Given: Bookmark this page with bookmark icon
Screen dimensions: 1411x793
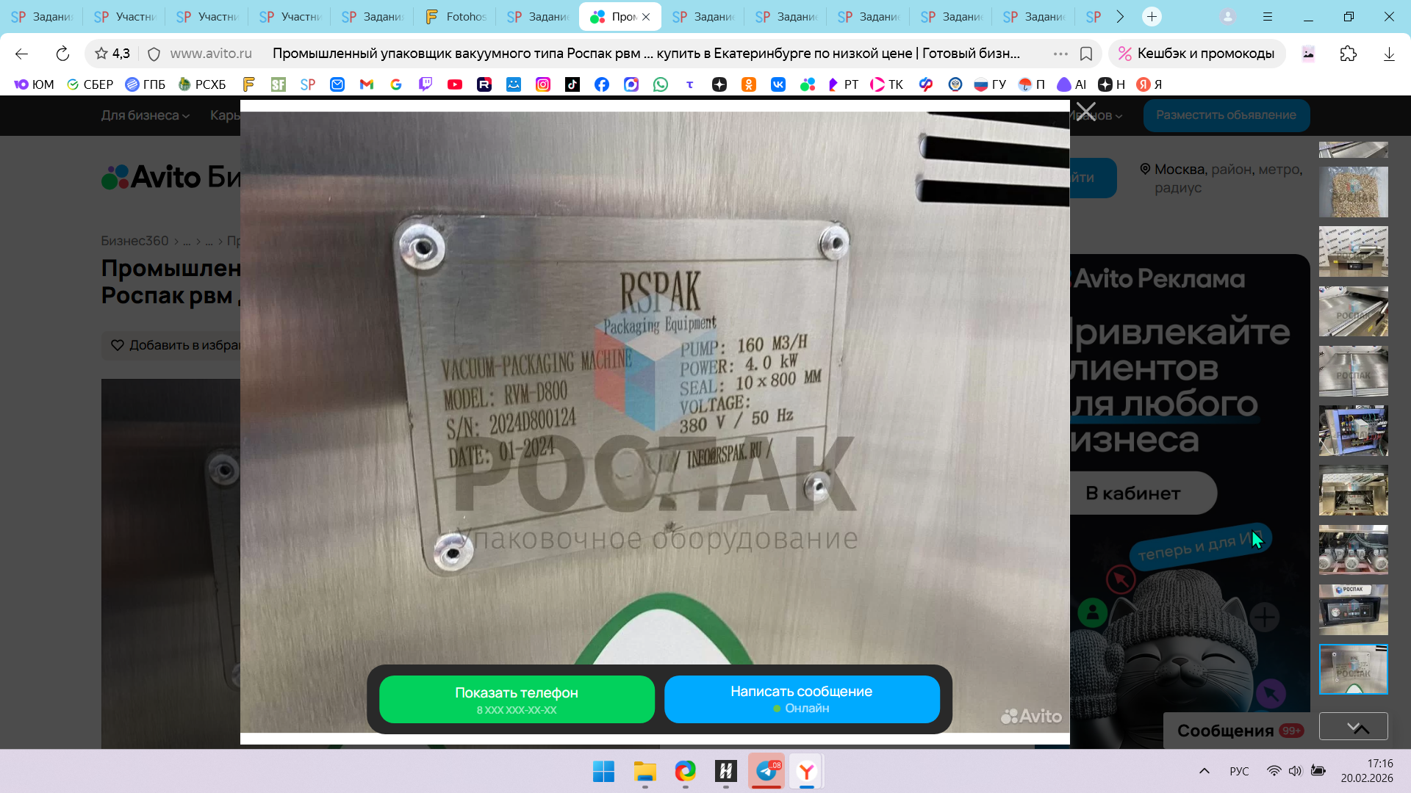Looking at the screenshot, I should (1086, 54).
